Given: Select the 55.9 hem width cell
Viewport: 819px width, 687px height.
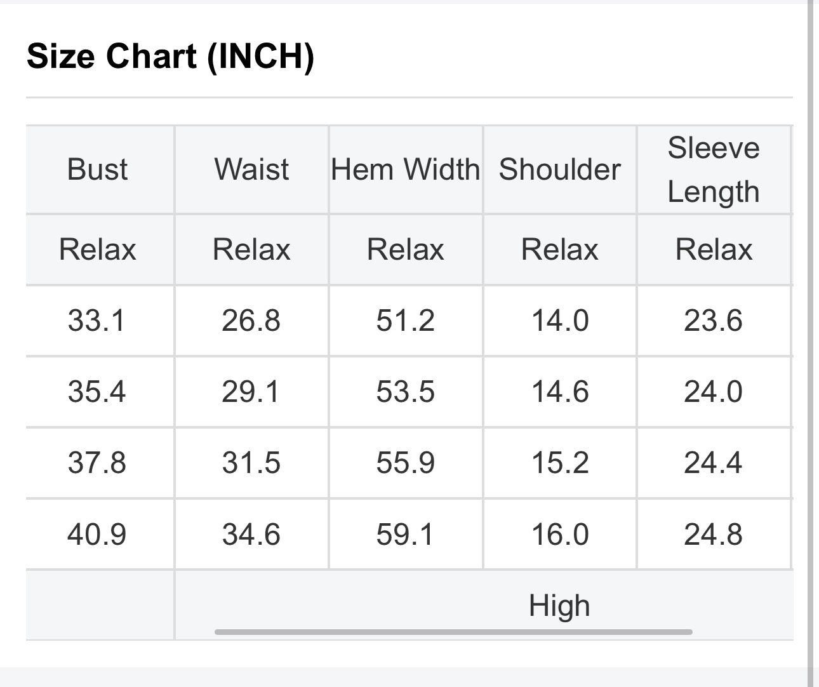Looking at the screenshot, I should click(405, 462).
